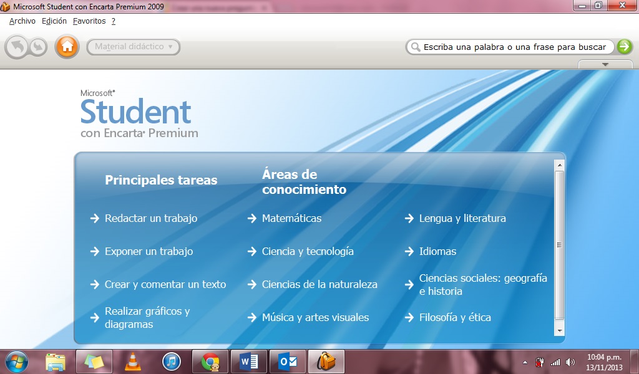Open the ? help menu
Viewport: 639px width, 374px height.
[x=114, y=21]
